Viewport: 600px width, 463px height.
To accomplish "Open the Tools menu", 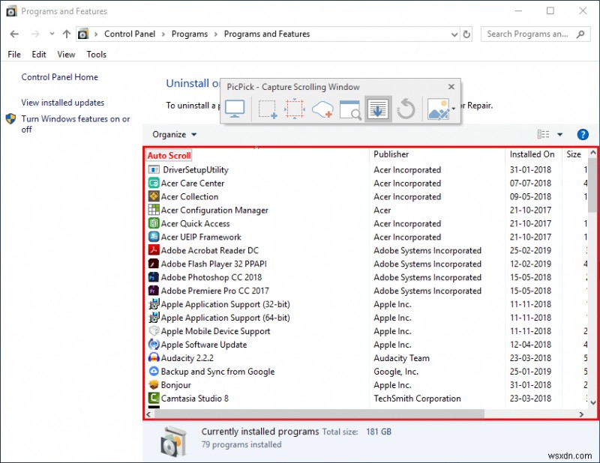I will pyautogui.click(x=96, y=54).
